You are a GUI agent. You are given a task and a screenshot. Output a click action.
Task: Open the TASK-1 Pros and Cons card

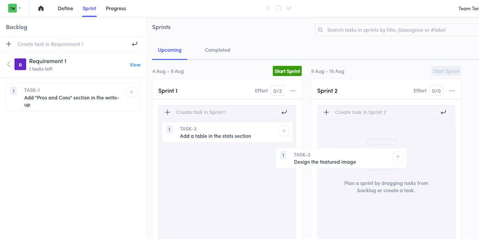pyautogui.click(x=73, y=97)
